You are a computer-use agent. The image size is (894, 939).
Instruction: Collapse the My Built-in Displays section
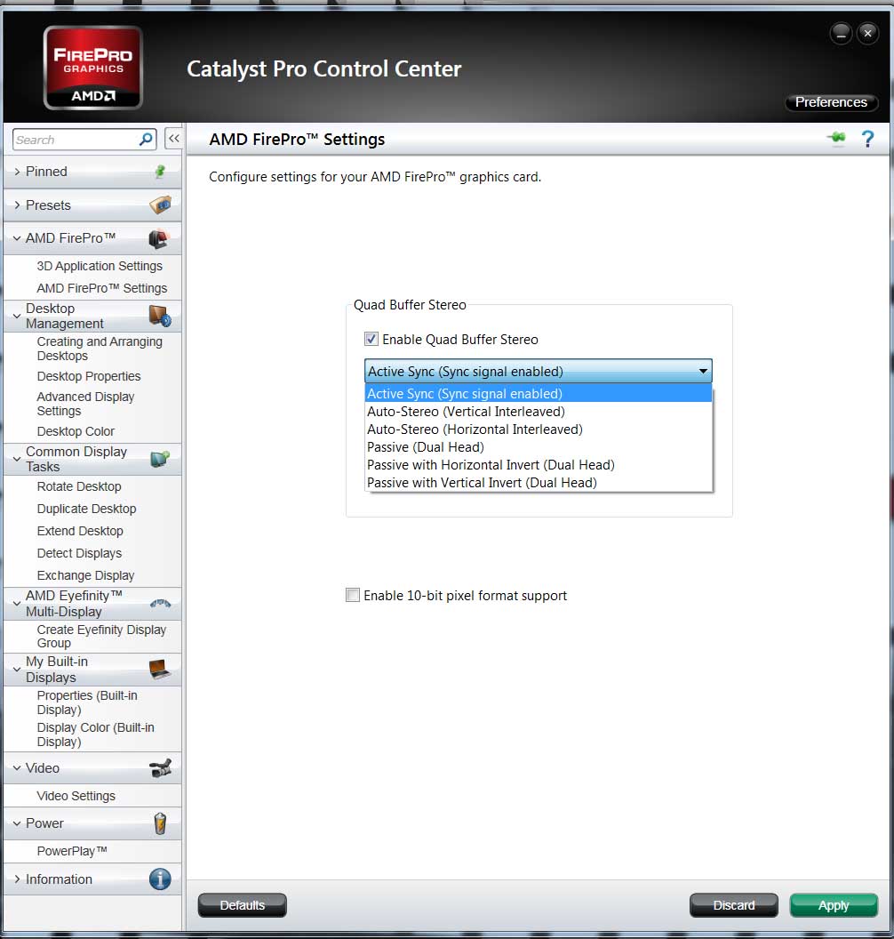click(x=17, y=670)
